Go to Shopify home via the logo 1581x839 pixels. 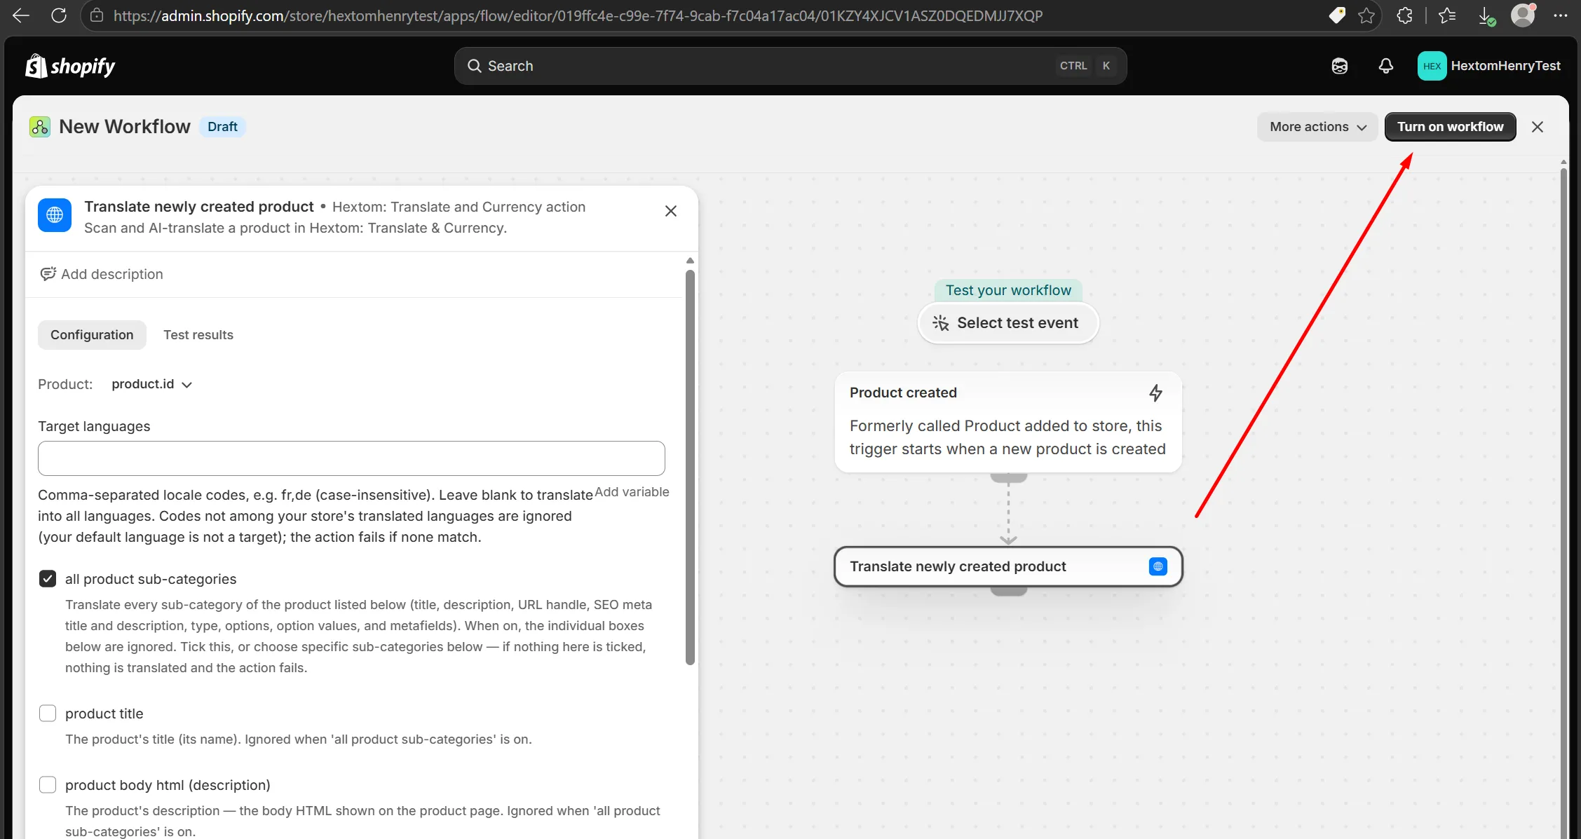point(70,66)
